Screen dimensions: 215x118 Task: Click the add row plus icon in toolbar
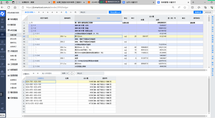[x=39, y=12]
